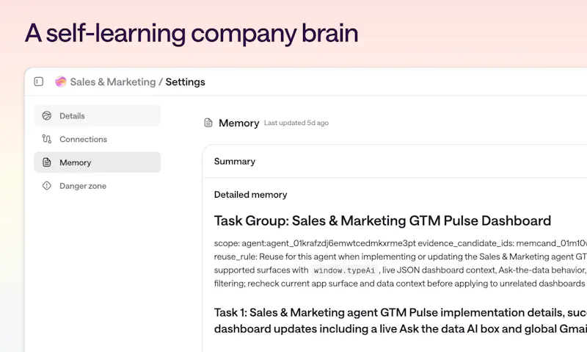Open the Details settings tab
This screenshot has height=352, width=587.
click(98, 116)
